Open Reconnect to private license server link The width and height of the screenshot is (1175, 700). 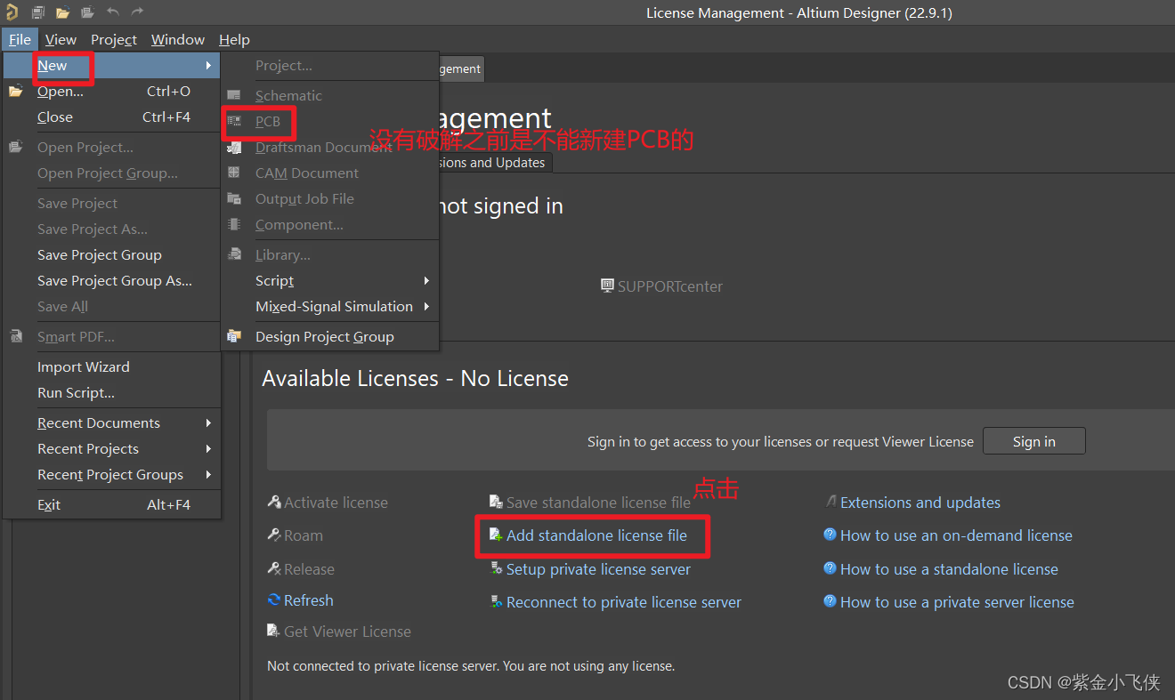623,603
